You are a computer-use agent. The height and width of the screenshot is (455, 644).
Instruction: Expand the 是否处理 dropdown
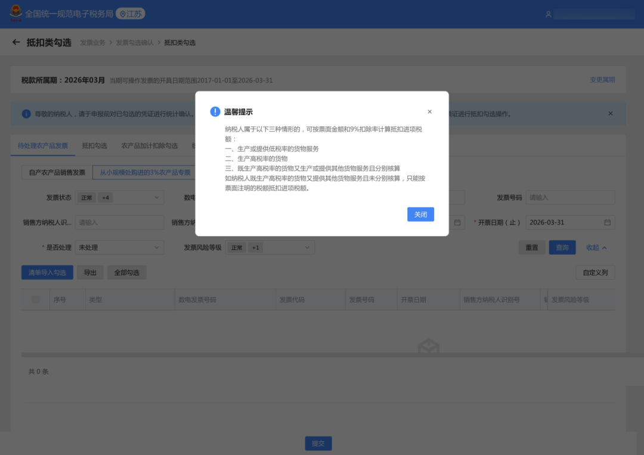coord(120,247)
